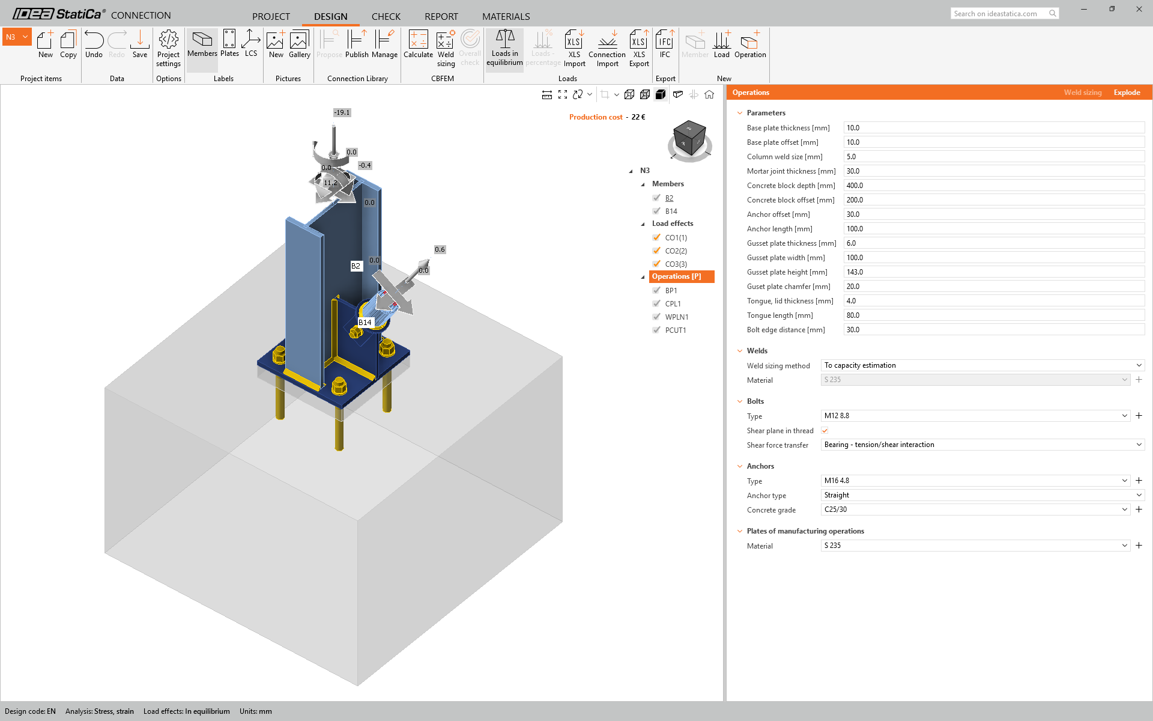Uncheck the WPLN1 operation
The width and height of the screenshot is (1153, 721).
(x=657, y=317)
